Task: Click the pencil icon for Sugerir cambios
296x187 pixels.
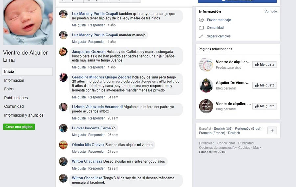Action: [201, 36]
